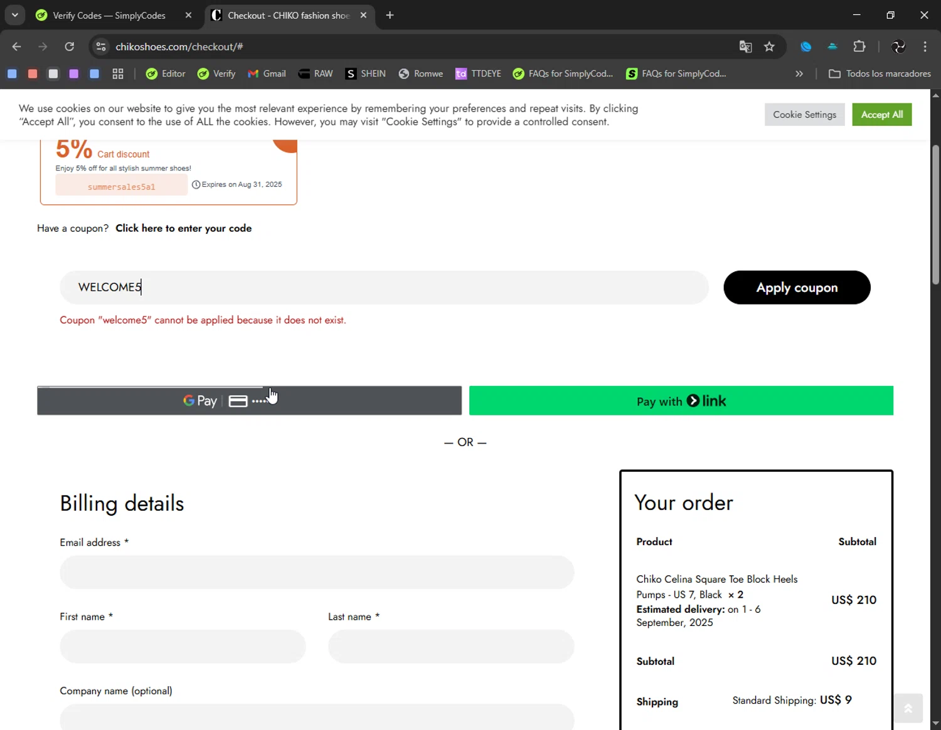Open Cookie Settings
The width and height of the screenshot is (941, 730).
805,115
